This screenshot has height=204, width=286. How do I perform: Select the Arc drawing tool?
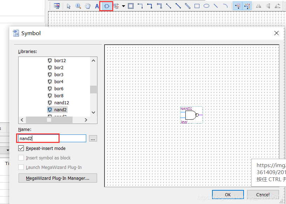225,6
